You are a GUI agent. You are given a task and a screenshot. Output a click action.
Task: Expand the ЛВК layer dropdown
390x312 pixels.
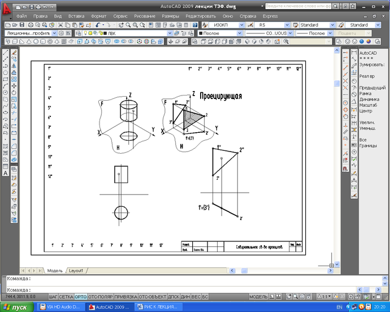coord(170,33)
